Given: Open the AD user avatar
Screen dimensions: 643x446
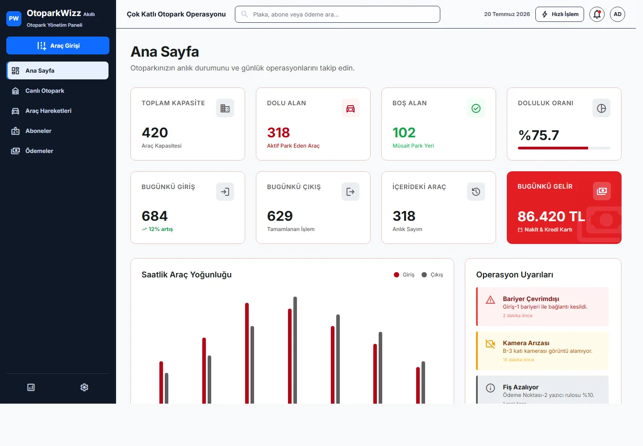Looking at the screenshot, I should [618, 14].
